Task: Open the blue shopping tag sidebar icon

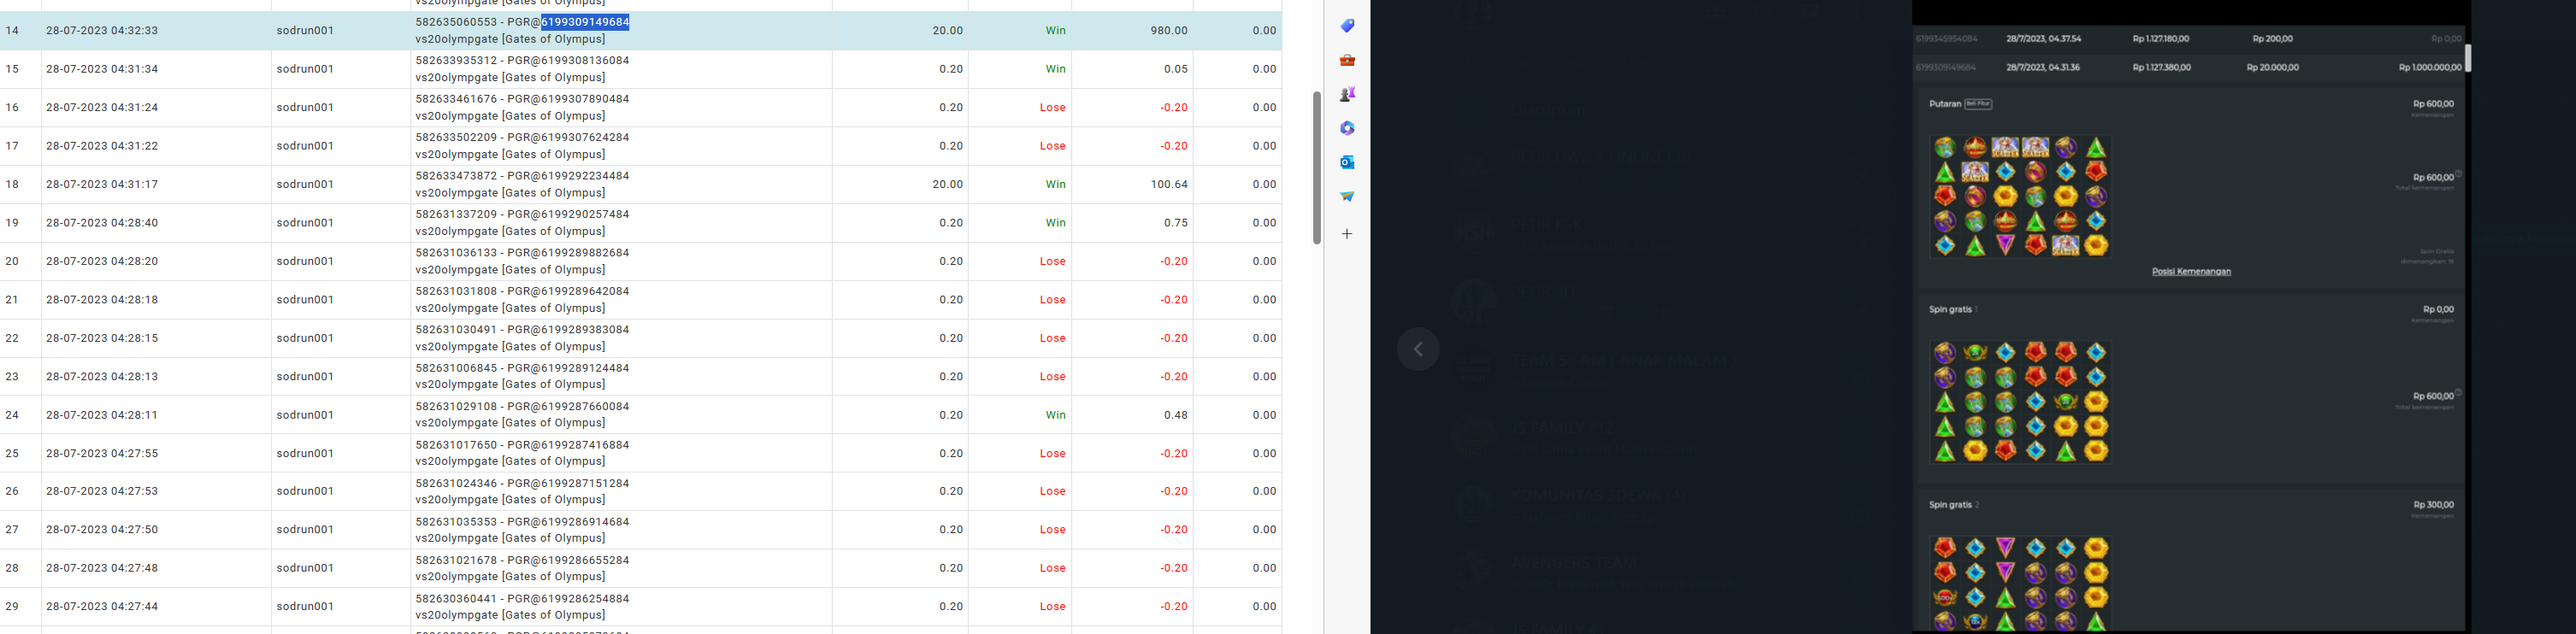Action: [1347, 26]
